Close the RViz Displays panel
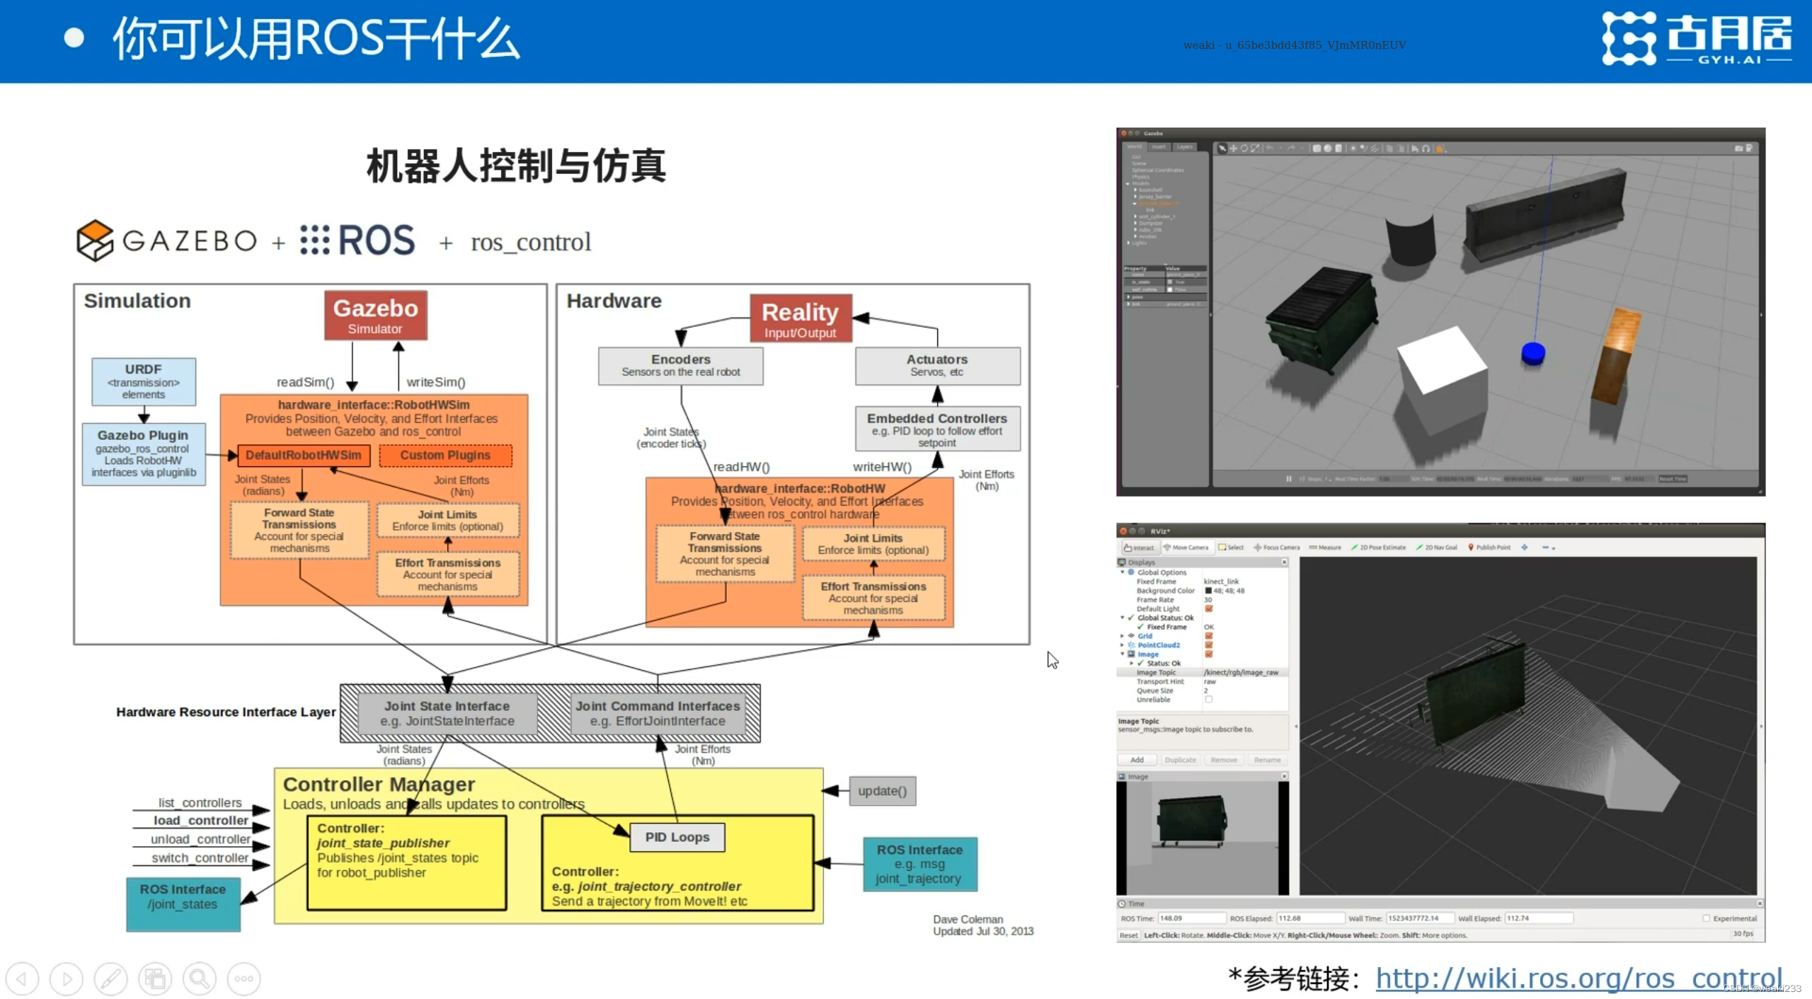Viewport: 1812px width, 999px height. point(1284,562)
